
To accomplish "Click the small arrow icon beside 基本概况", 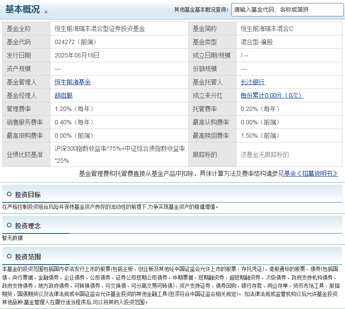I will pos(46,12).
